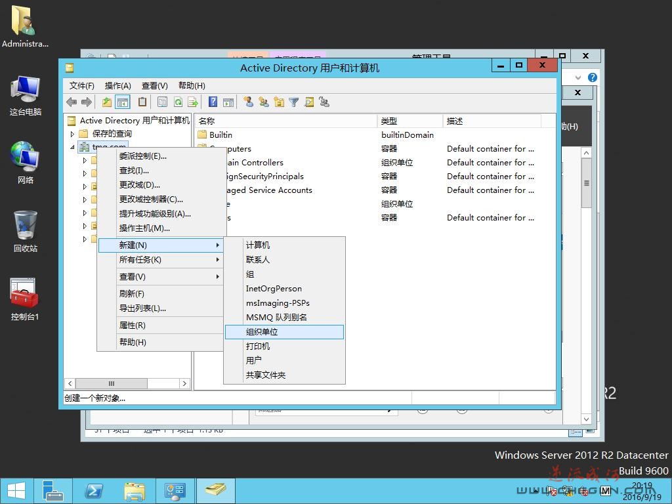Viewport: 672px width, 504px height.
Task: Open the 查看(V) menu in the menu bar
Action: (155, 86)
